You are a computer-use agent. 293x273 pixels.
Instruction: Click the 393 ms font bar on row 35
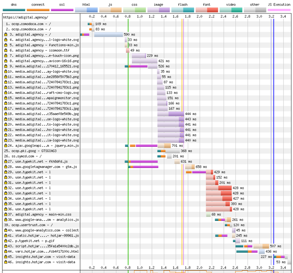(x=218, y=204)
